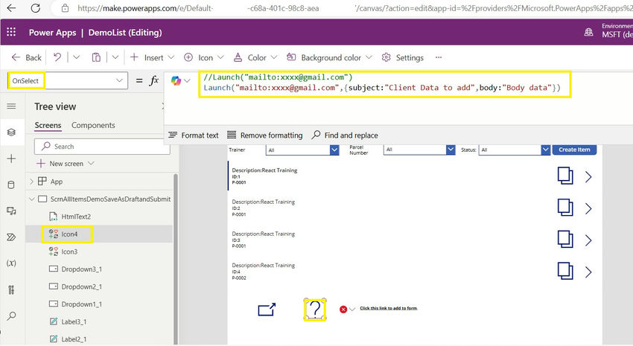
Task: Open Find and replace
Action: [345, 135]
